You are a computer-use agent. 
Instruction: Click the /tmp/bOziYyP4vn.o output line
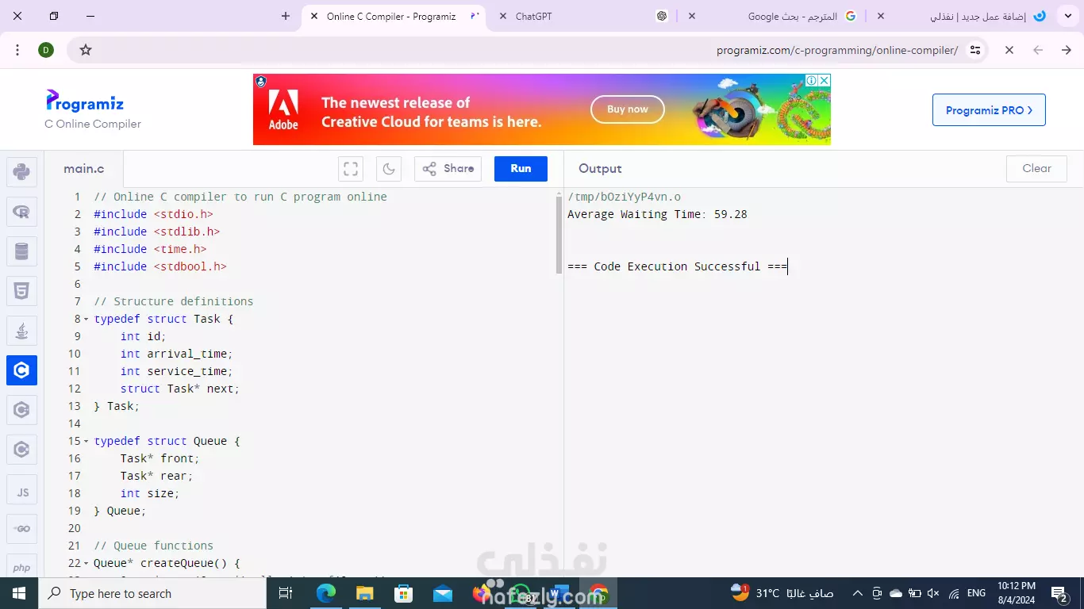(x=624, y=197)
